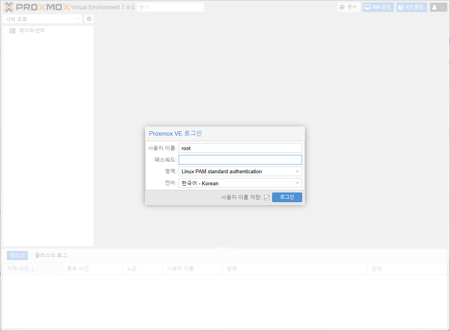This screenshot has height=331, width=450.
Task: Select the 데이터센터 tree node
Action: pyautogui.click(x=32, y=30)
